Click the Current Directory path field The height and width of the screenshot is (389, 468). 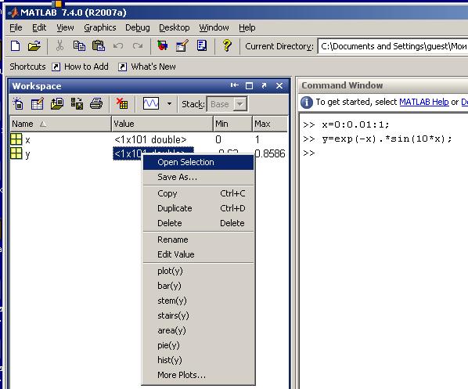(393, 47)
